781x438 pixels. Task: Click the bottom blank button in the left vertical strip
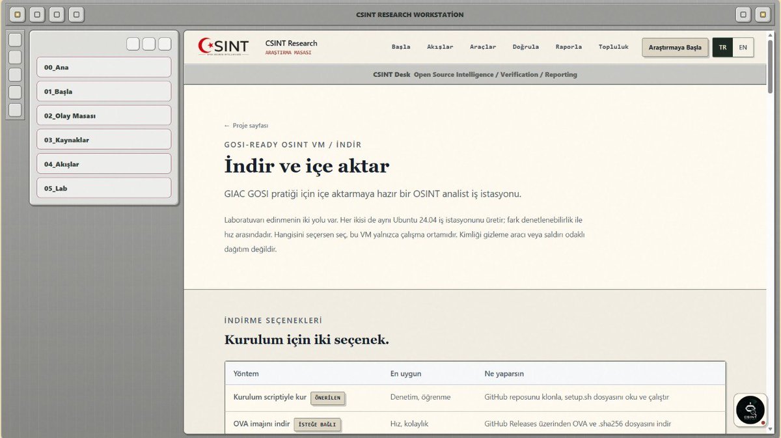15,110
